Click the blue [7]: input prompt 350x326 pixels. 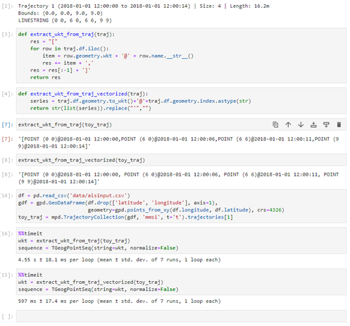7,125
